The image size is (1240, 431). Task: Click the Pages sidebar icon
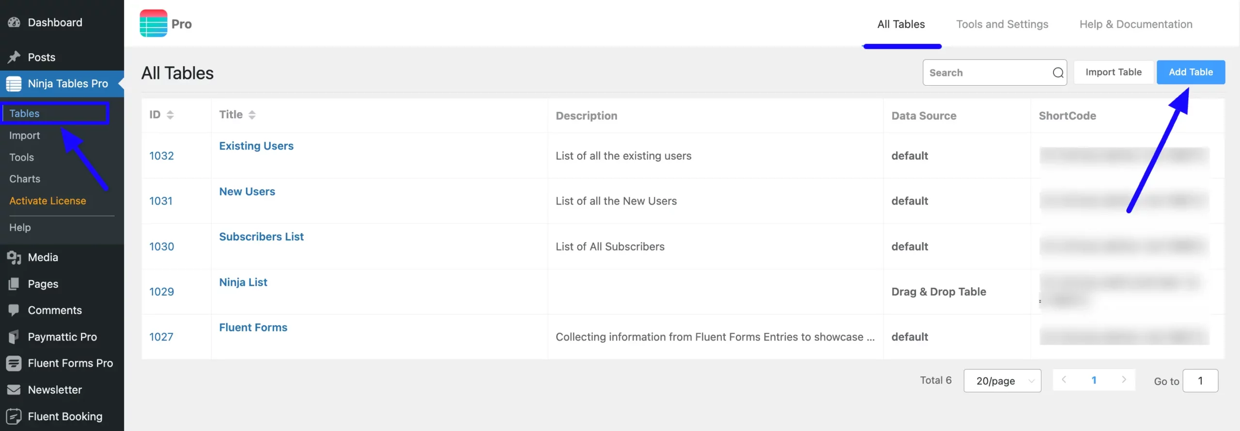click(14, 284)
